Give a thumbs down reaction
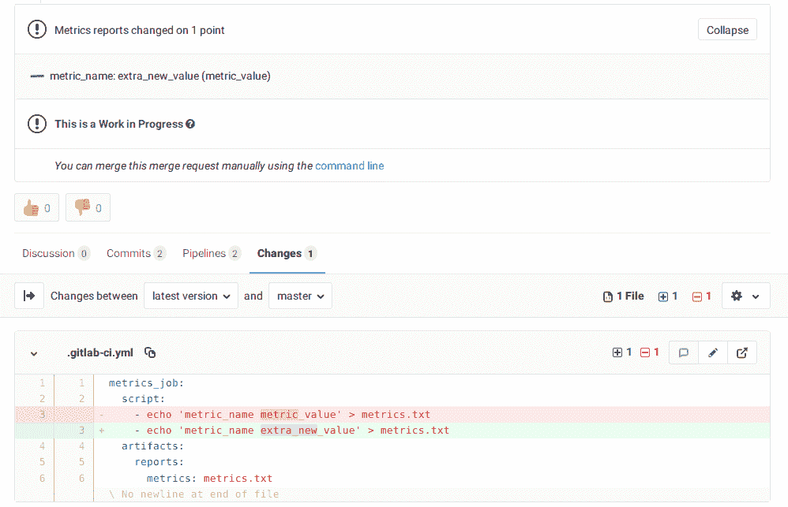788x507 pixels. click(88, 207)
